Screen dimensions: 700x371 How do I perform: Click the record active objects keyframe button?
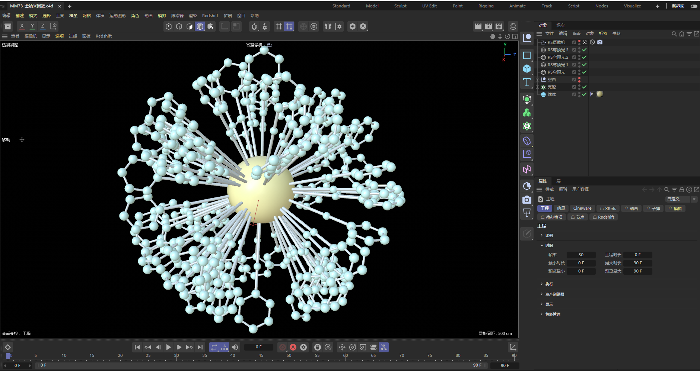(283, 347)
